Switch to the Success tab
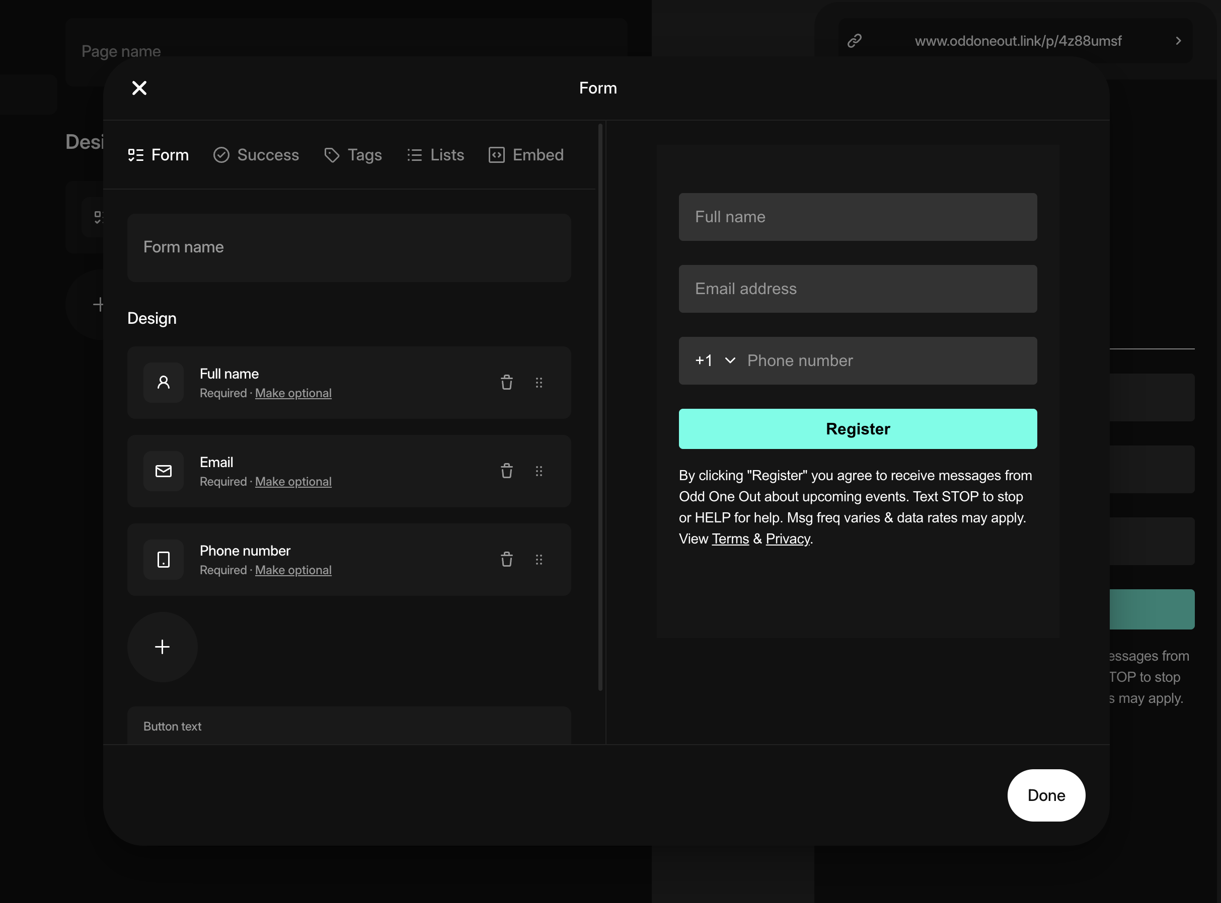 [256, 155]
